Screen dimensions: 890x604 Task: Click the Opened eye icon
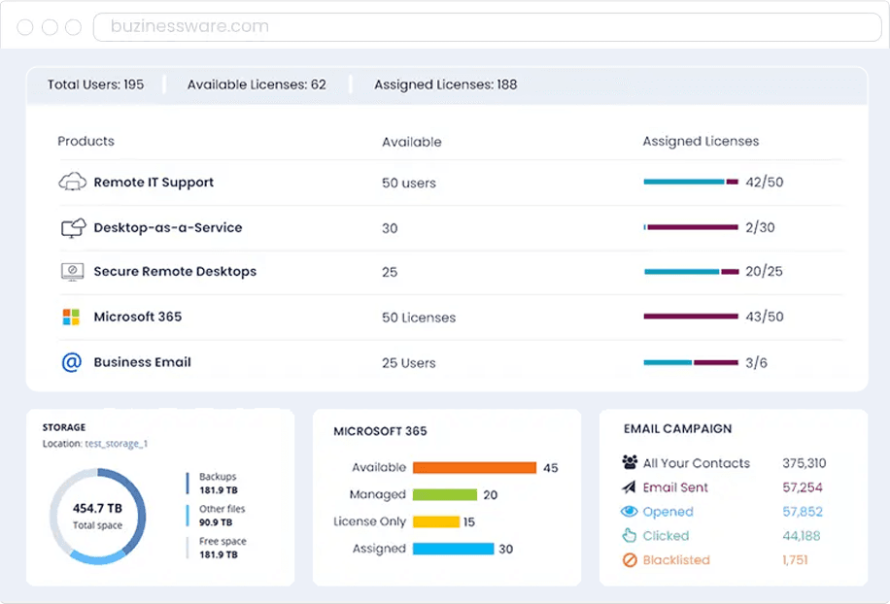click(629, 512)
